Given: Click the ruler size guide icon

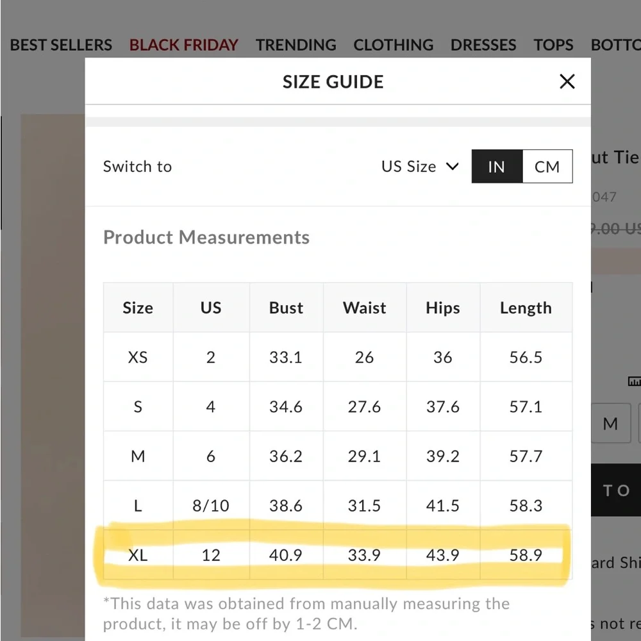Looking at the screenshot, I should point(634,382).
